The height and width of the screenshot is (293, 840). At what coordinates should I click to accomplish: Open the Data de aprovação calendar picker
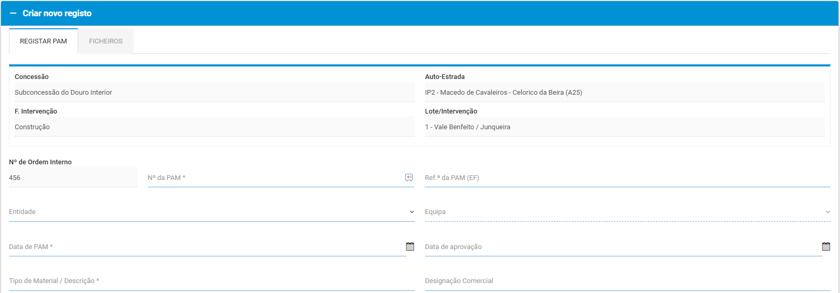tap(826, 246)
